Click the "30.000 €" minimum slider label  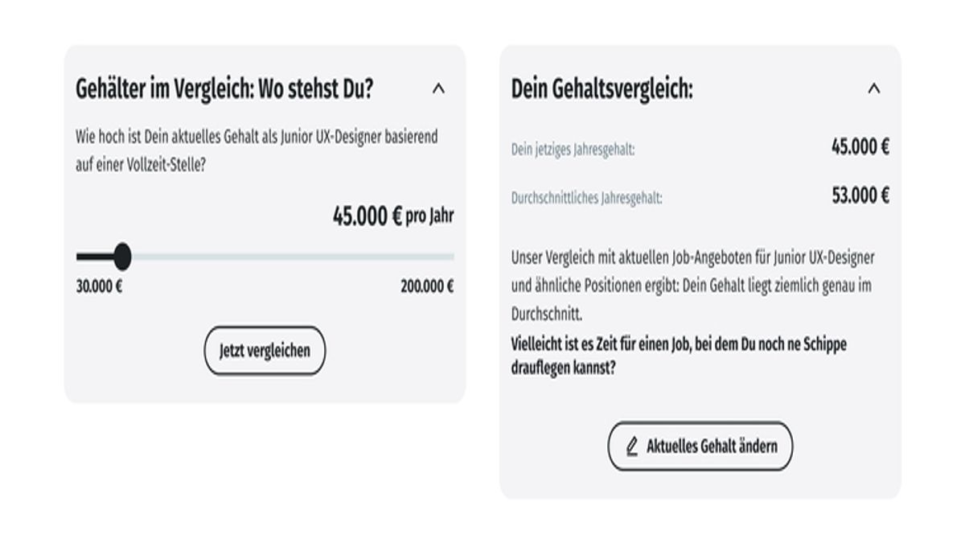pyautogui.click(x=99, y=286)
